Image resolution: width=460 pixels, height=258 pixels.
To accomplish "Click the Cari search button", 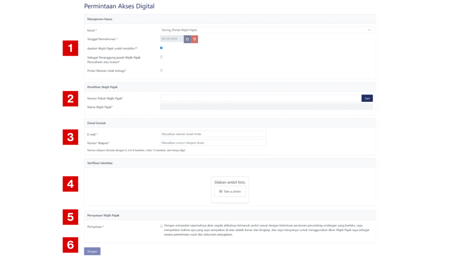I will [x=367, y=98].
